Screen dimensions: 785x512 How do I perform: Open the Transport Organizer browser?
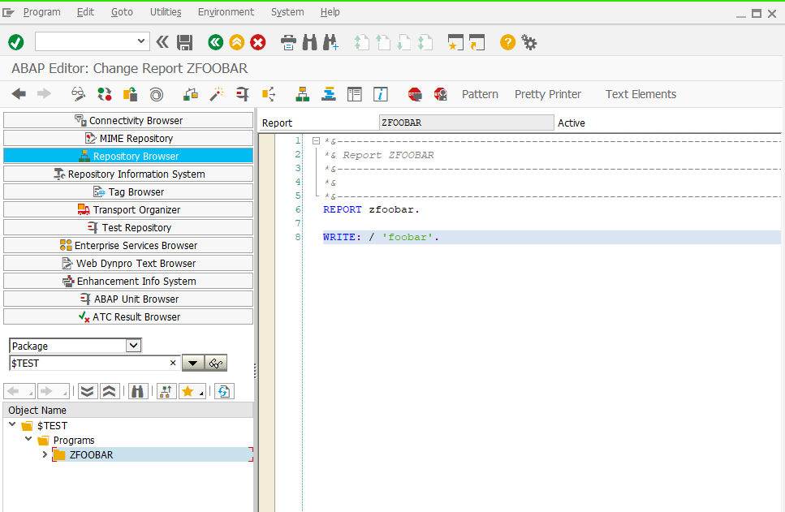pos(128,209)
